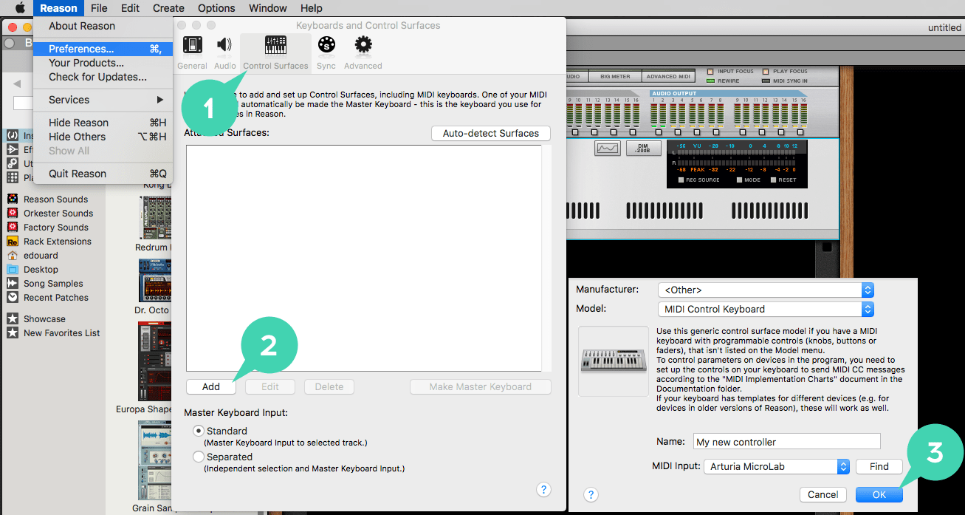Click the waveform display button in the rack
The width and height of the screenshot is (965, 515).
607,148
